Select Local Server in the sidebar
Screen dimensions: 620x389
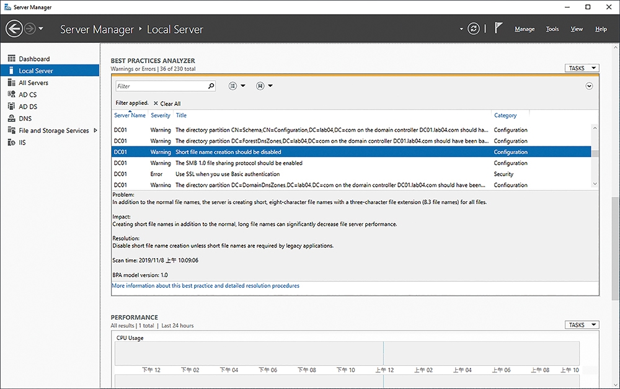[50, 71]
